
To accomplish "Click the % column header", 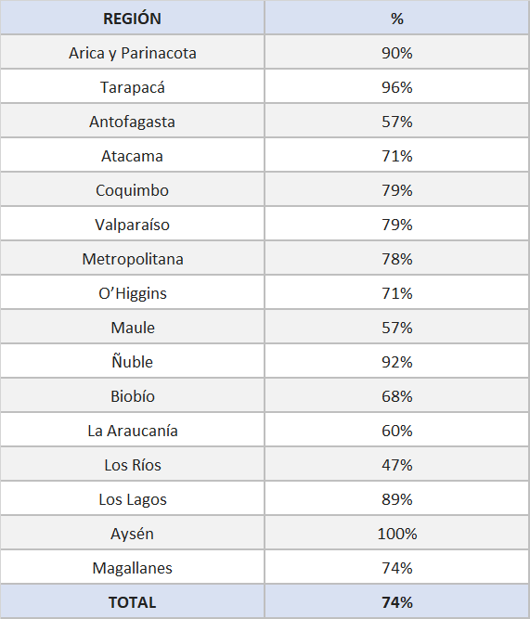I will (x=397, y=18).
